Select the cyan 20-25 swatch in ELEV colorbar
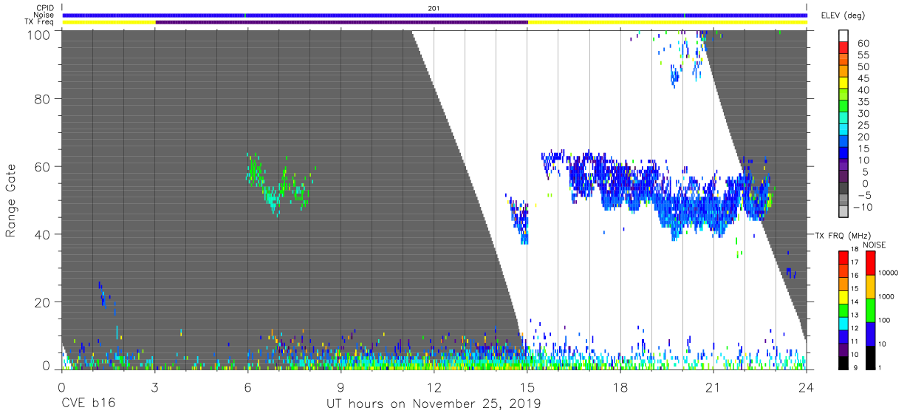 click(x=844, y=131)
